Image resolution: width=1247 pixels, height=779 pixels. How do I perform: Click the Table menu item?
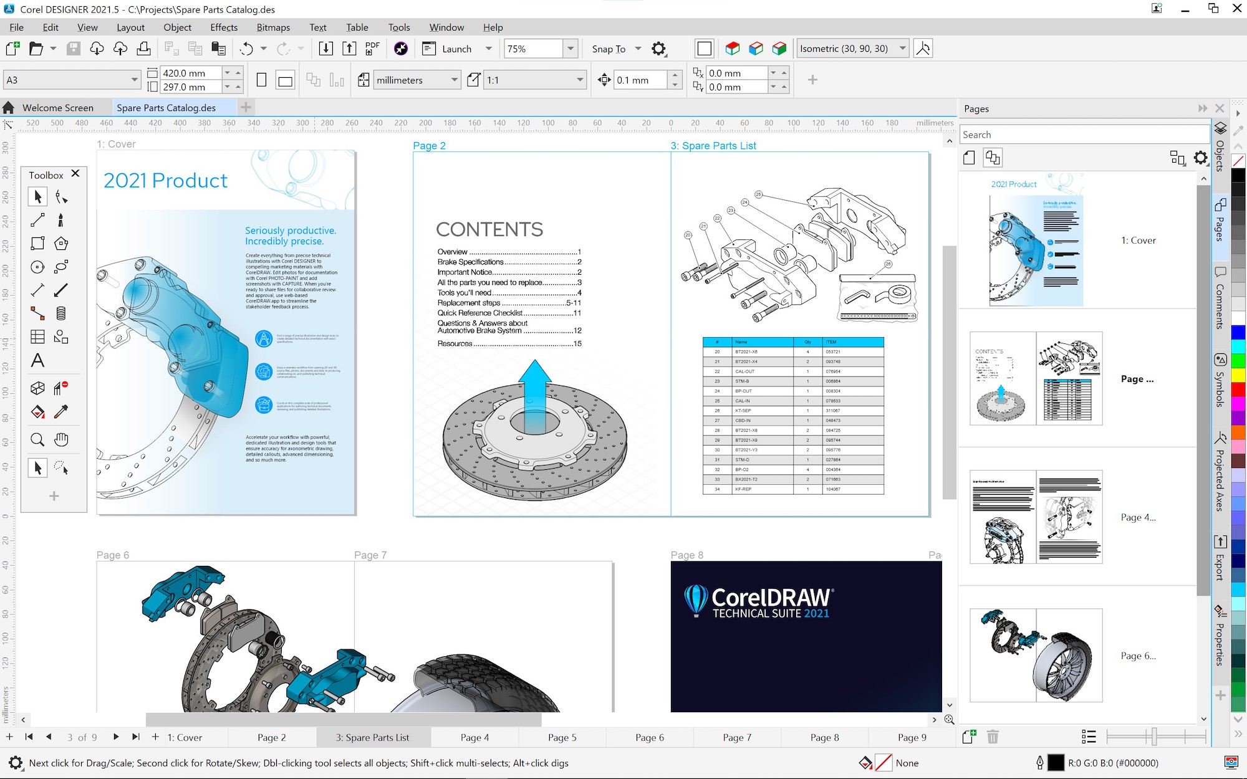click(x=357, y=27)
